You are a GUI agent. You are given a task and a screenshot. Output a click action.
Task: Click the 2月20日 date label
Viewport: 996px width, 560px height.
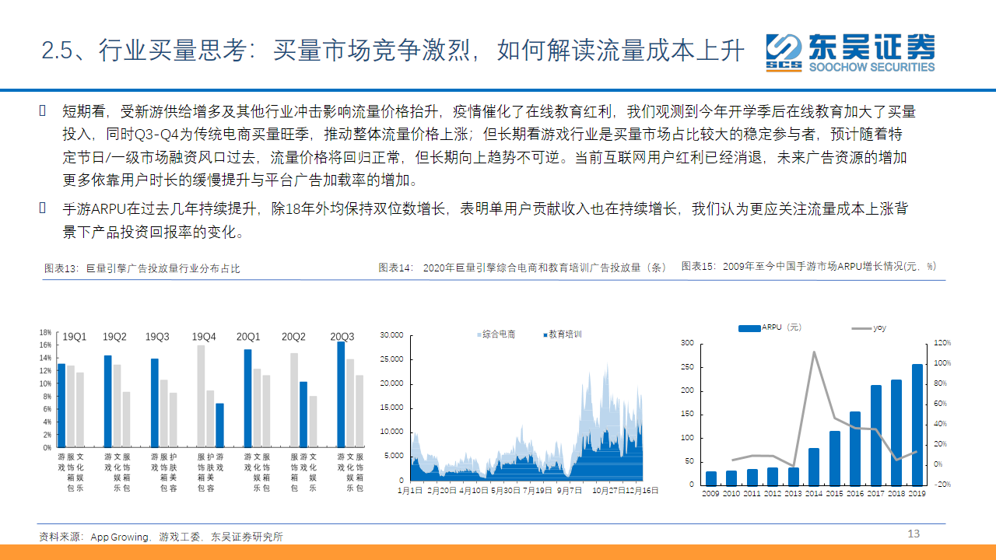[x=441, y=491]
